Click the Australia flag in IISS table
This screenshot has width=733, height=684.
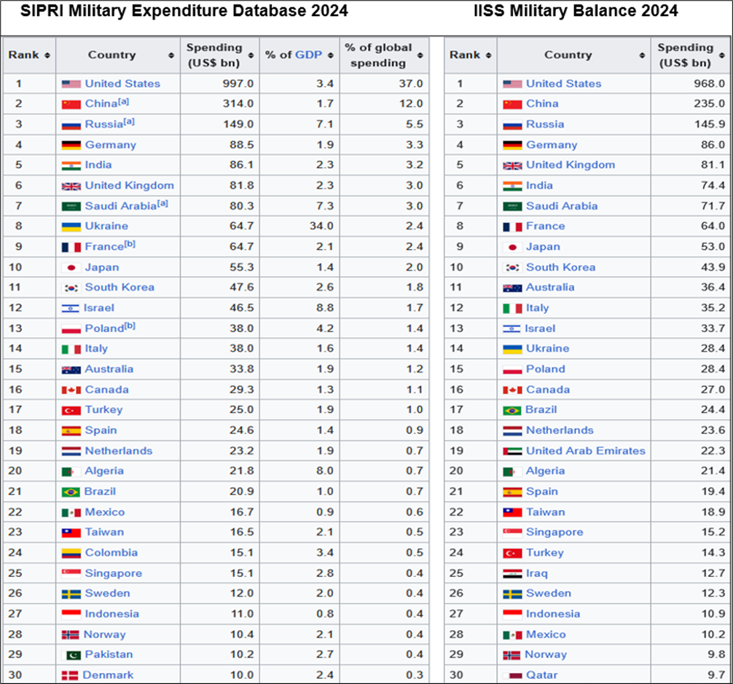point(512,288)
